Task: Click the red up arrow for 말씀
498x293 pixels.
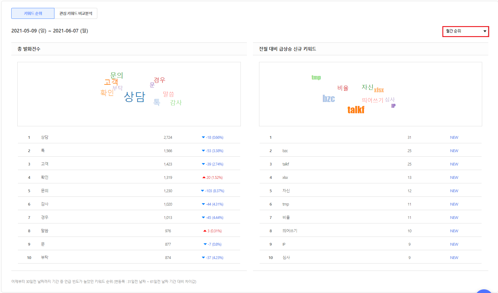Action: point(205,231)
